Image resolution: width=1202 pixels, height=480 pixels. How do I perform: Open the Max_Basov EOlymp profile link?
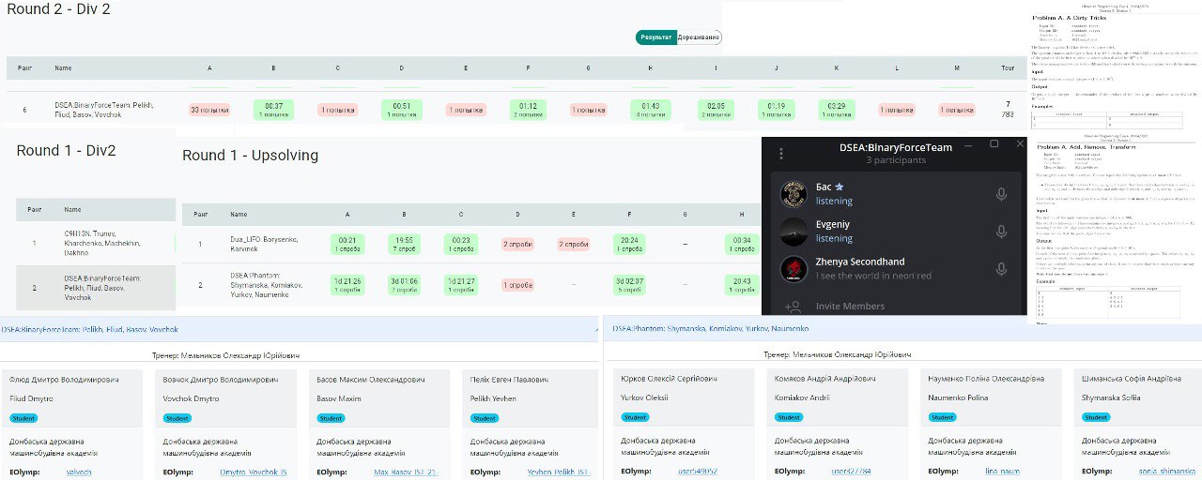406,472
